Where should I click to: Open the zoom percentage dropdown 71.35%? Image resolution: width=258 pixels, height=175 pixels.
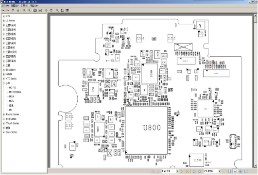tap(220, 171)
